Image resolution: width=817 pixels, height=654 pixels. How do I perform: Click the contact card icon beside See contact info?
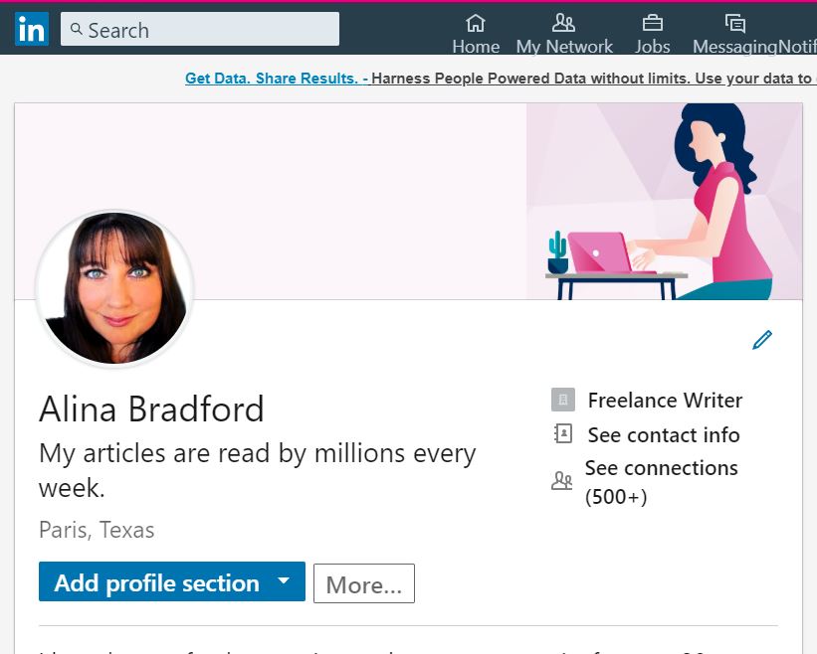[x=562, y=434]
